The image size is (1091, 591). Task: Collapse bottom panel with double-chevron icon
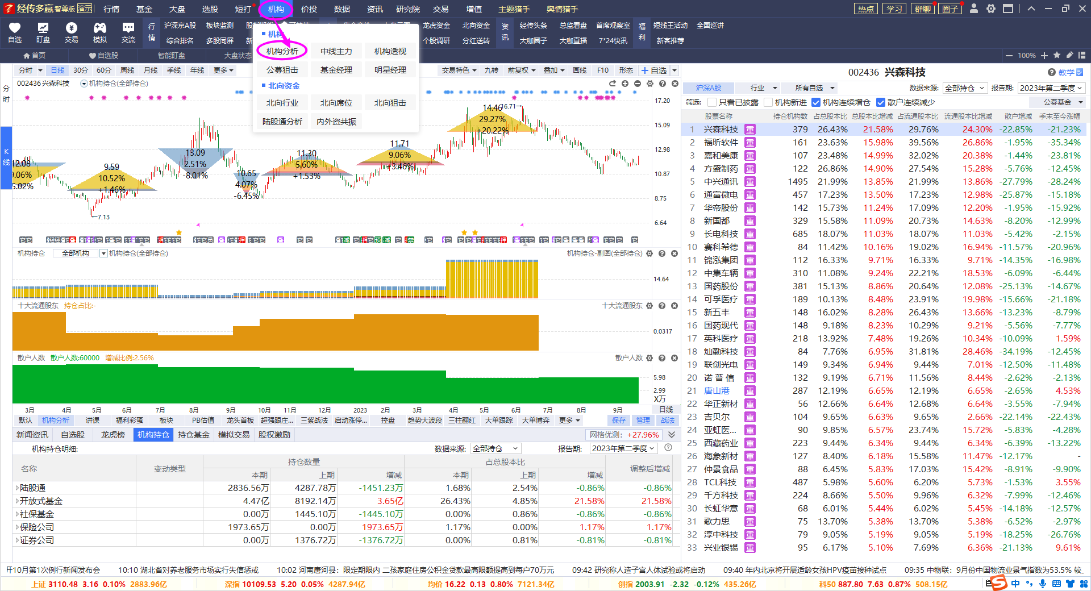point(672,435)
